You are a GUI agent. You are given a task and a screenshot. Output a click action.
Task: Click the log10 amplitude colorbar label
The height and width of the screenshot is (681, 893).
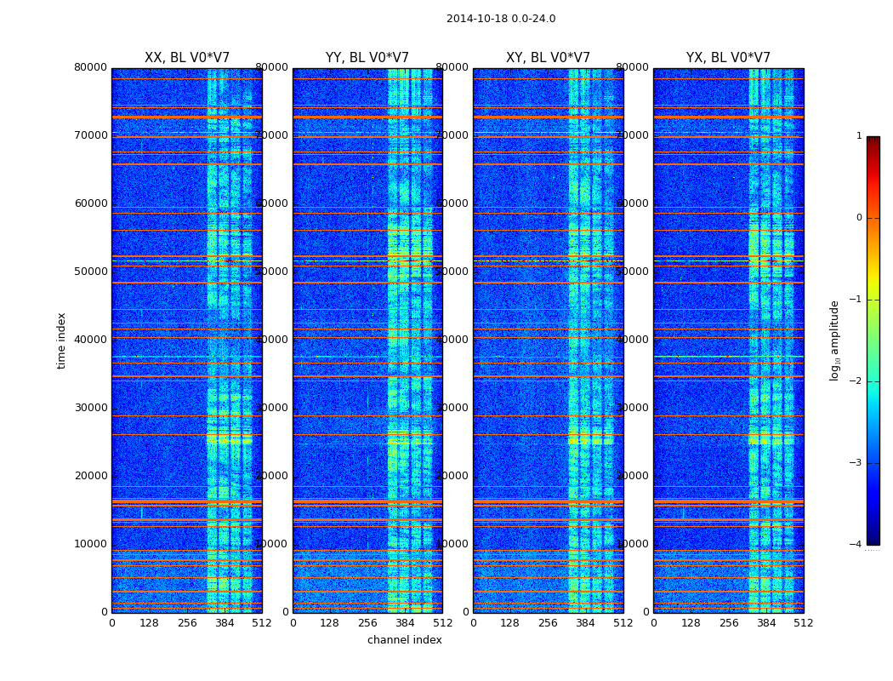pos(834,340)
